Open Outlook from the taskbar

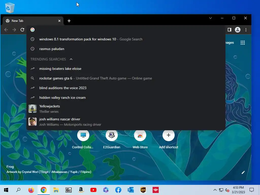coord(131,190)
